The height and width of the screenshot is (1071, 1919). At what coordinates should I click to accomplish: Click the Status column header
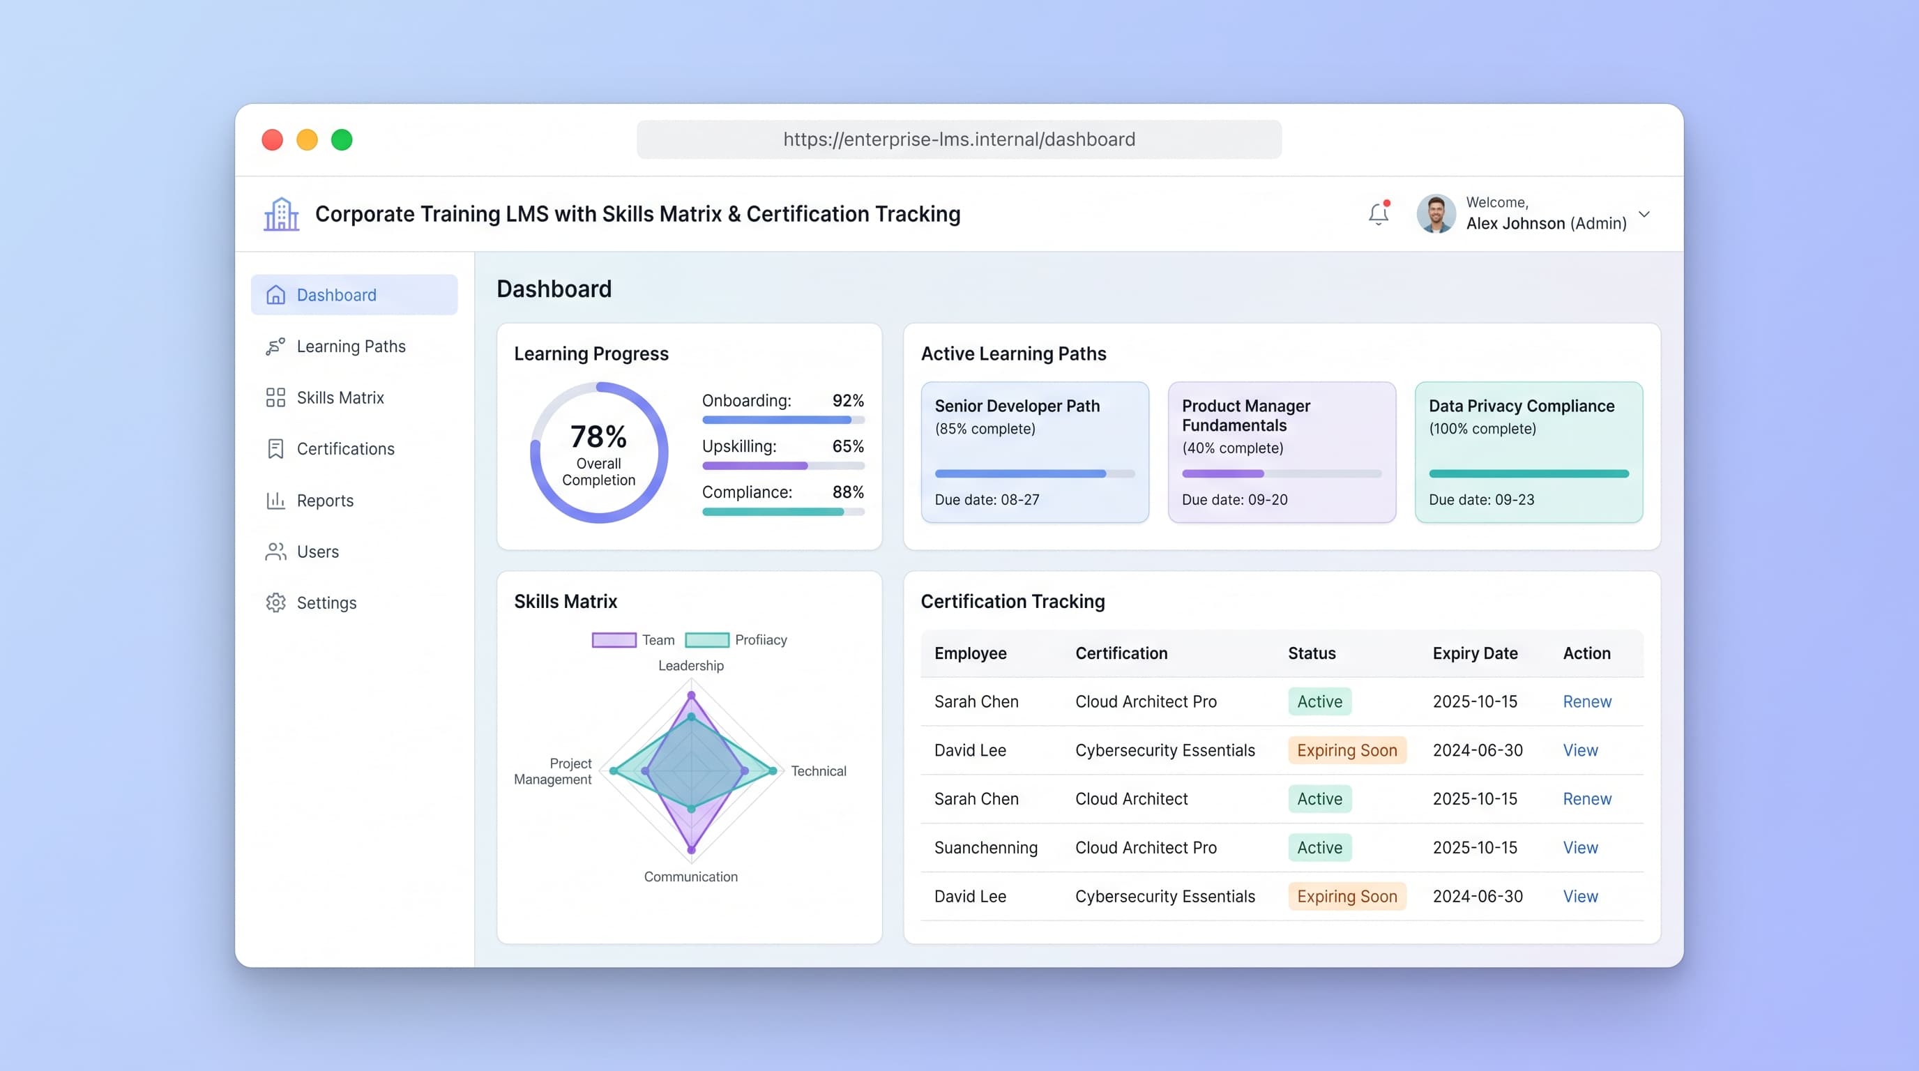tap(1311, 653)
